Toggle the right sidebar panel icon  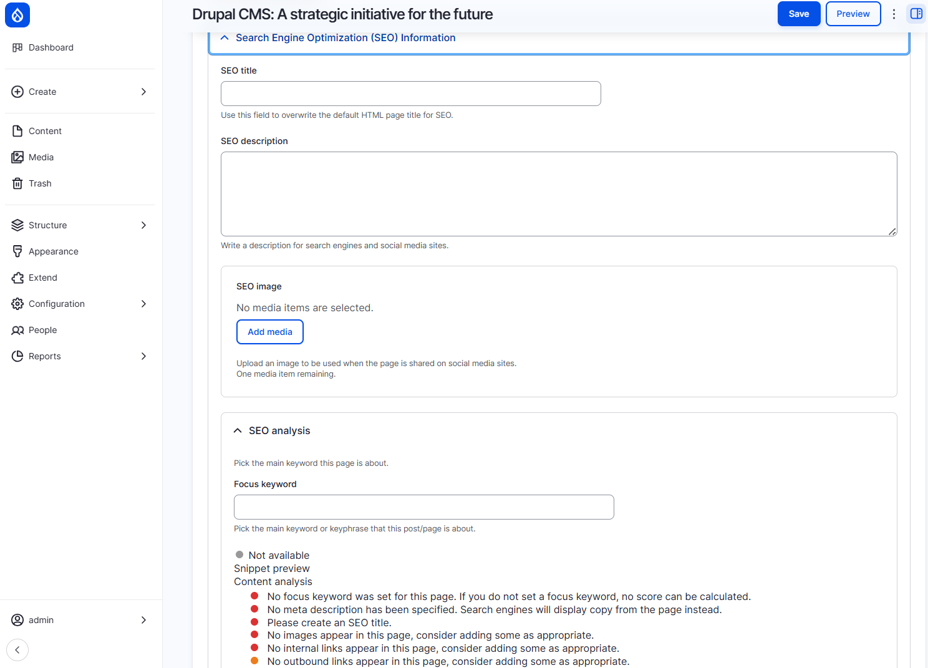[916, 14]
